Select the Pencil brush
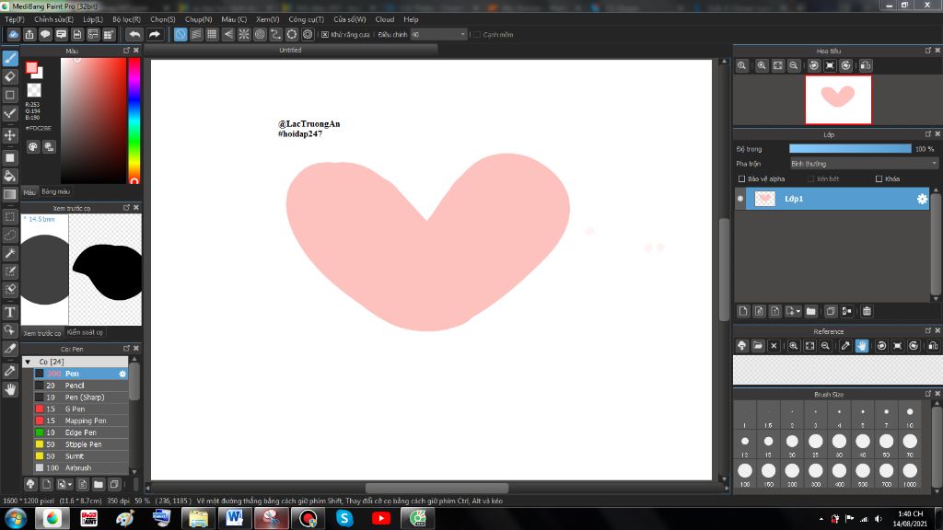Screen dimensions: 943x530 (81, 386)
